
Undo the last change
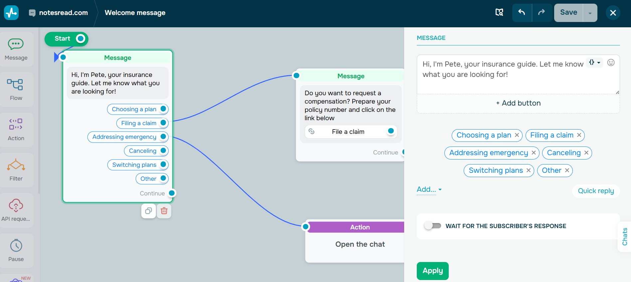click(522, 13)
